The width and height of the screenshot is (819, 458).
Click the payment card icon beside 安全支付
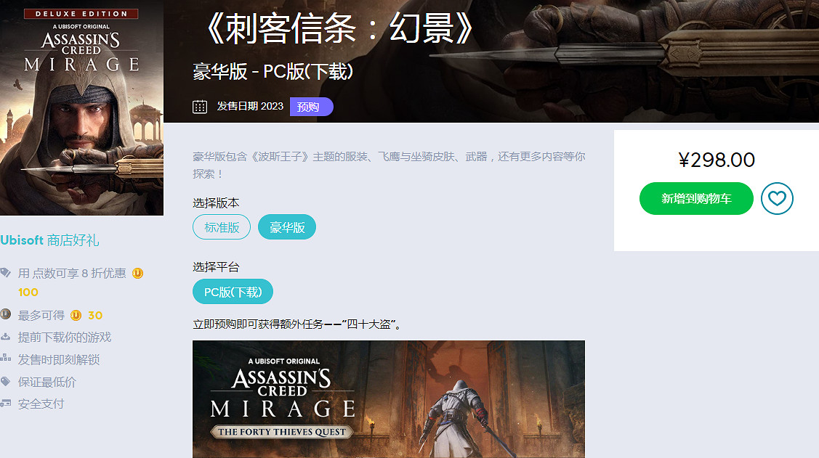pos(5,404)
